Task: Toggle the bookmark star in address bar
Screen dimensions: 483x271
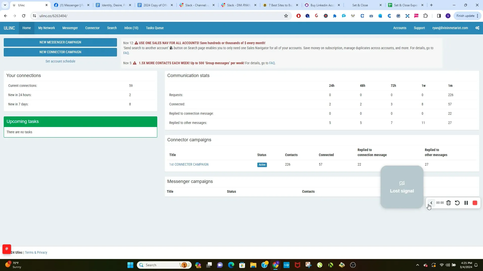Action: pyautogui.click(x=286, y=16)
